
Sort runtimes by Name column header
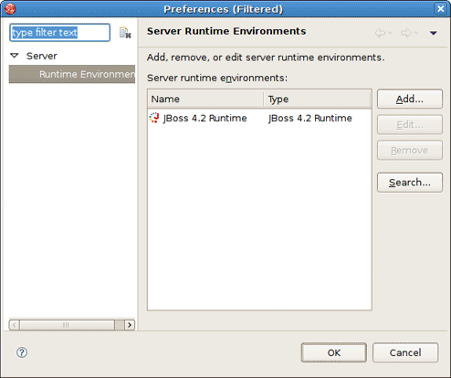coord(205,99)
